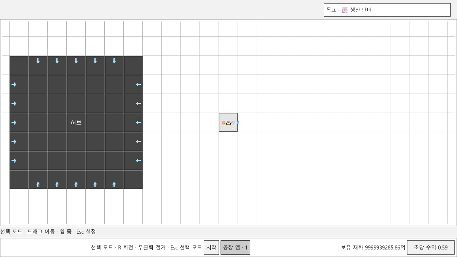Click the leftmost up arrow on the hub's bottom edge

[38, 185]
